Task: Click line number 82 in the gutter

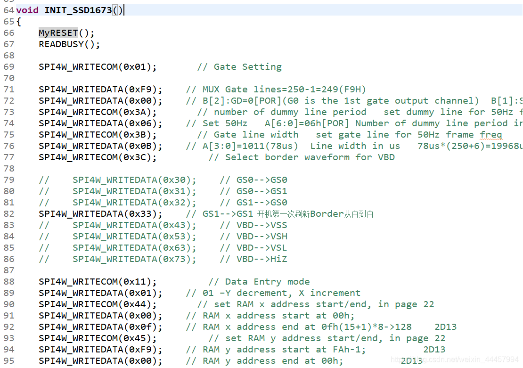Action: click(8, 214)
